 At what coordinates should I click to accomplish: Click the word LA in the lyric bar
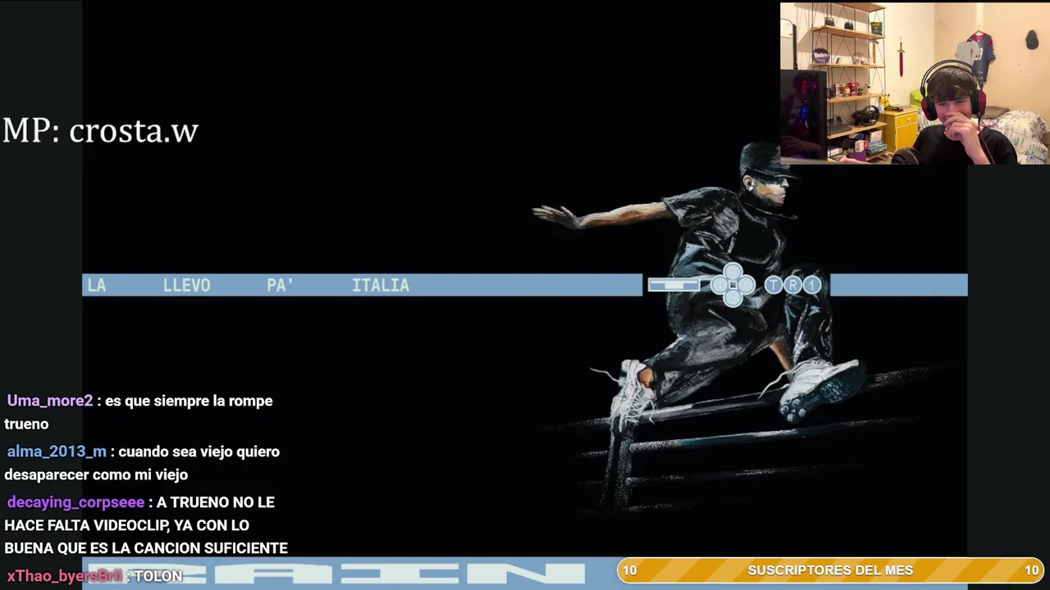coord(97,285)
